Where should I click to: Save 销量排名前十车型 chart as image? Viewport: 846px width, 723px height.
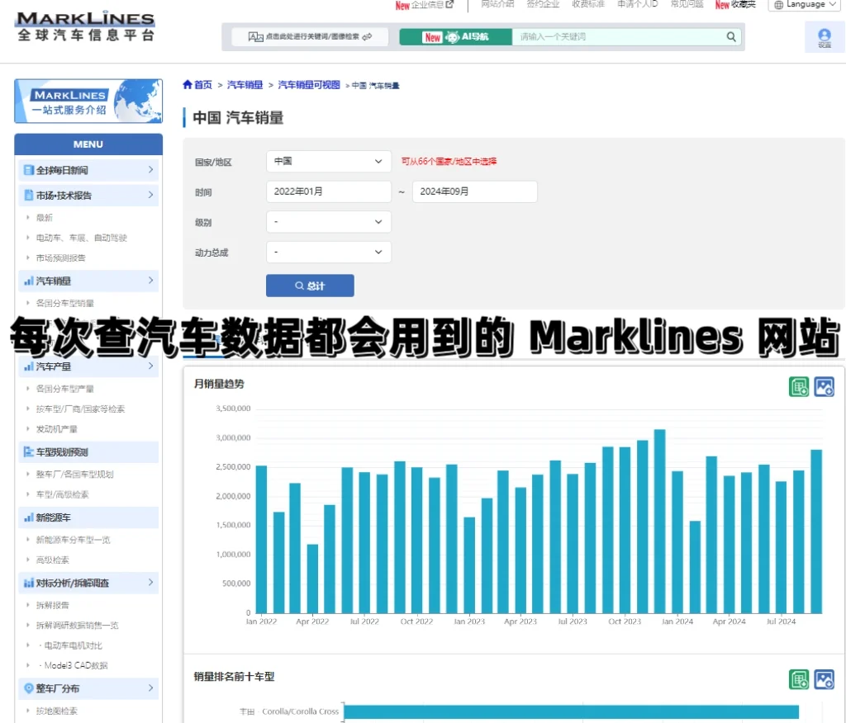824,679
